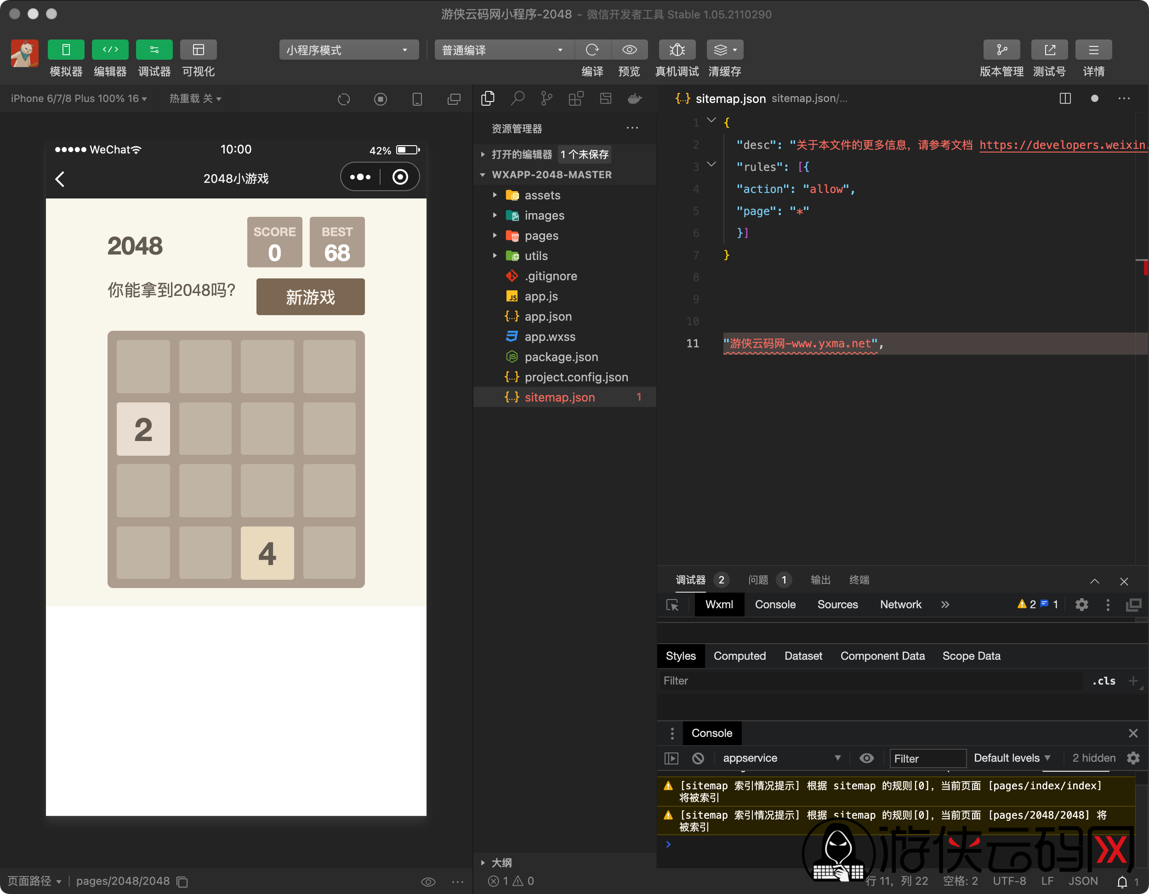Open the clear cache layers dropdown
This screenshot has width=1149, height=894.
click(725, 50)
